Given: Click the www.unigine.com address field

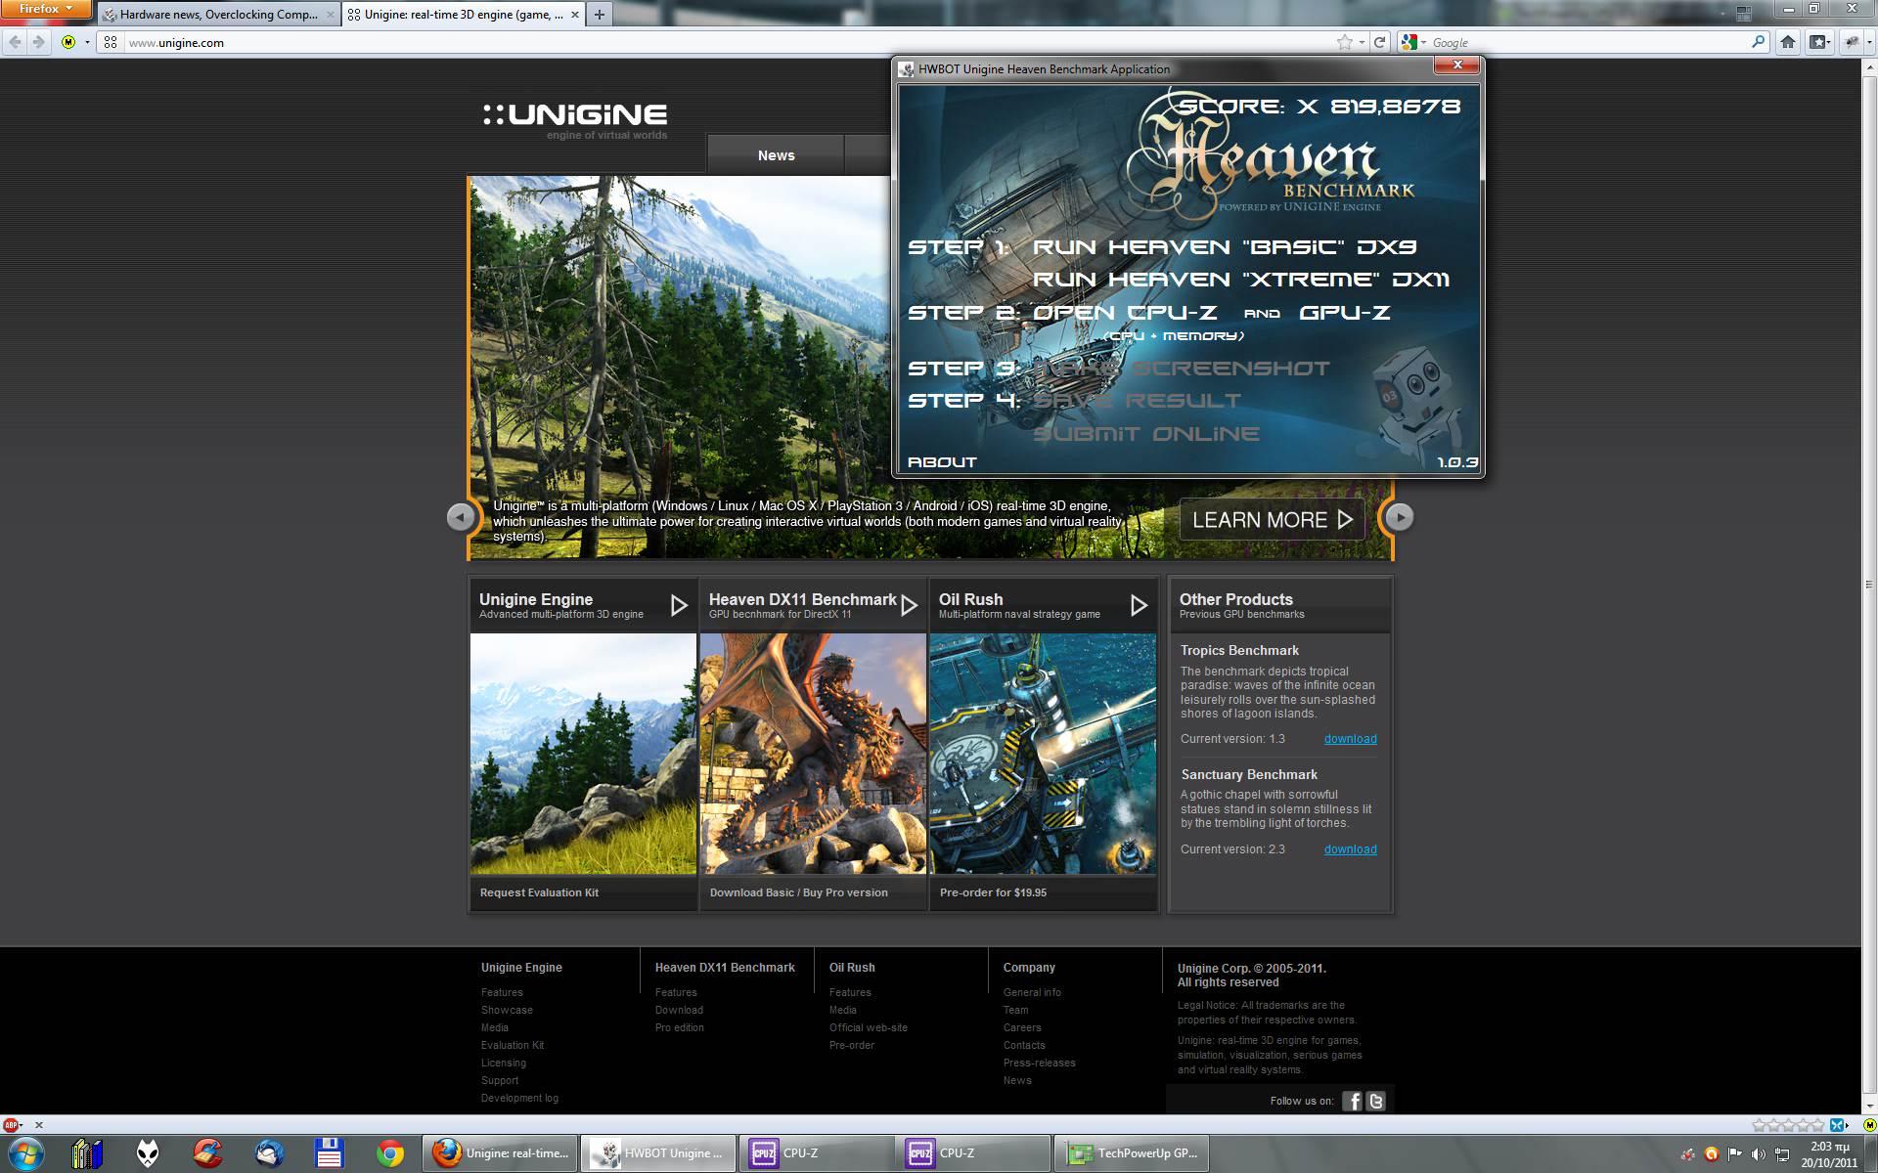Looking at the screenshot, I should click(724, 42).
